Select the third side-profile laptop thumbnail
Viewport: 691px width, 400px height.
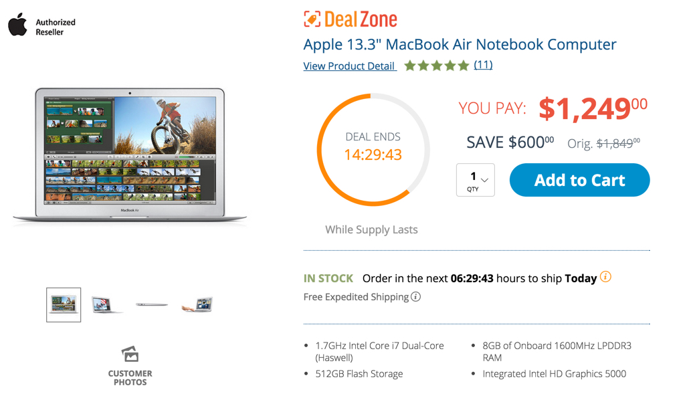click(x=152, y=305)
